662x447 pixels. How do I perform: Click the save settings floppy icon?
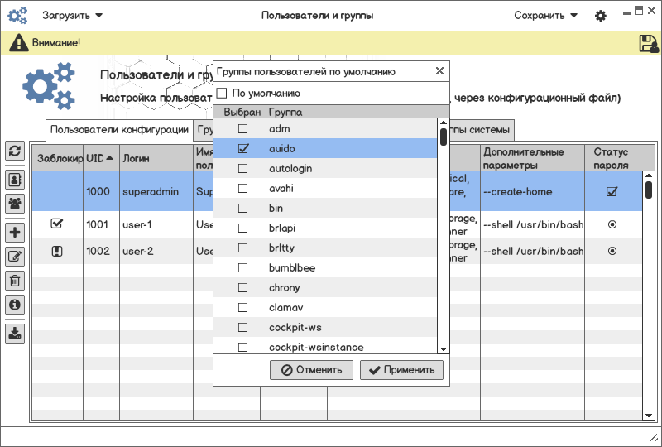(x=648, y=44)
